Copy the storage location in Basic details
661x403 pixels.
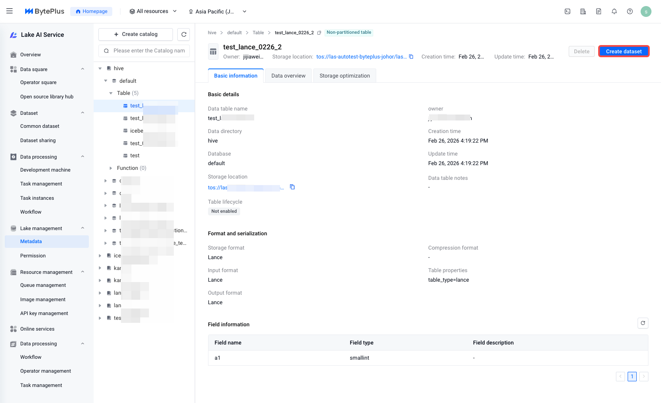[x=292, y=187]
